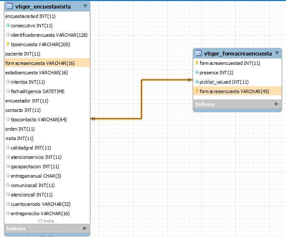This screenshot has height=237, width=286.
Task: Expand Indexes in vtiger_formacreaencuesta table
Action: [277, 104]
